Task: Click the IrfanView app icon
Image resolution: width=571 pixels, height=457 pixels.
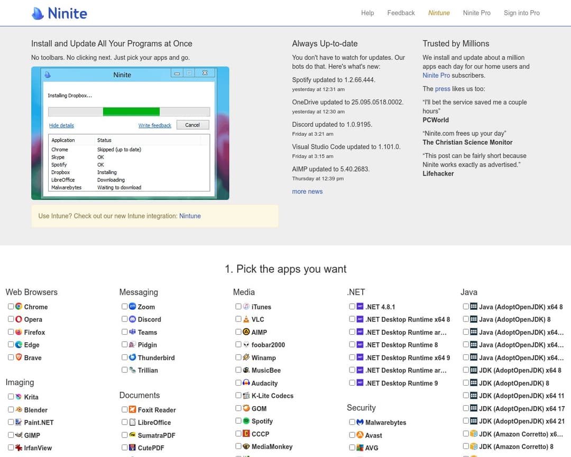Action: [x=19, y=447]
